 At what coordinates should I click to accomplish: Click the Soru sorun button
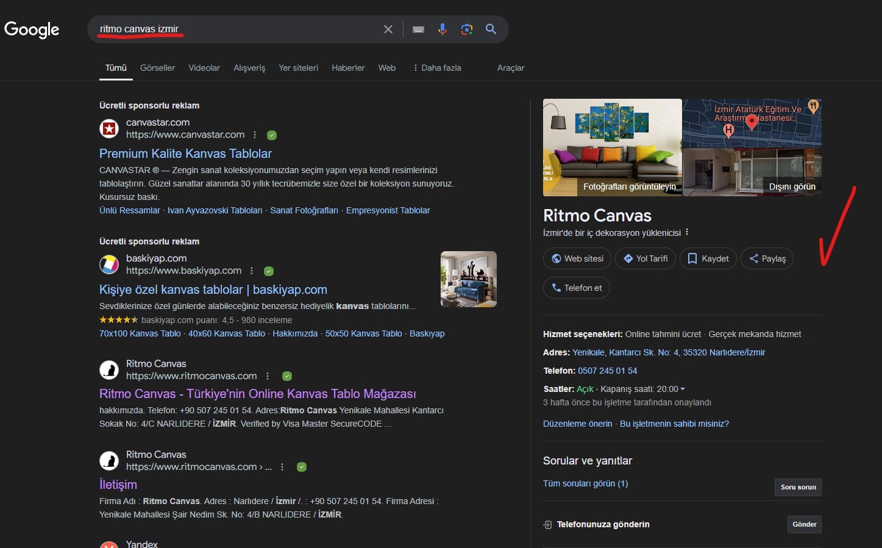click(798, 487)
